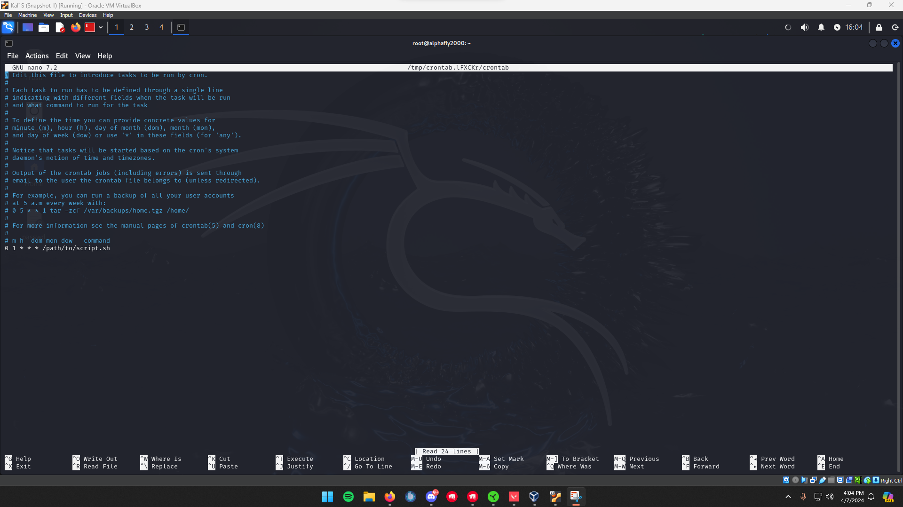The image size is (903, 507).
Task: Lock the screen via padlock icon
Action: 879,27
